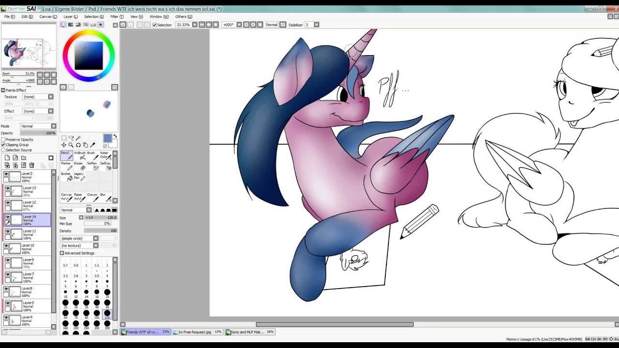Open the Canvas menu

coord(48,16)
